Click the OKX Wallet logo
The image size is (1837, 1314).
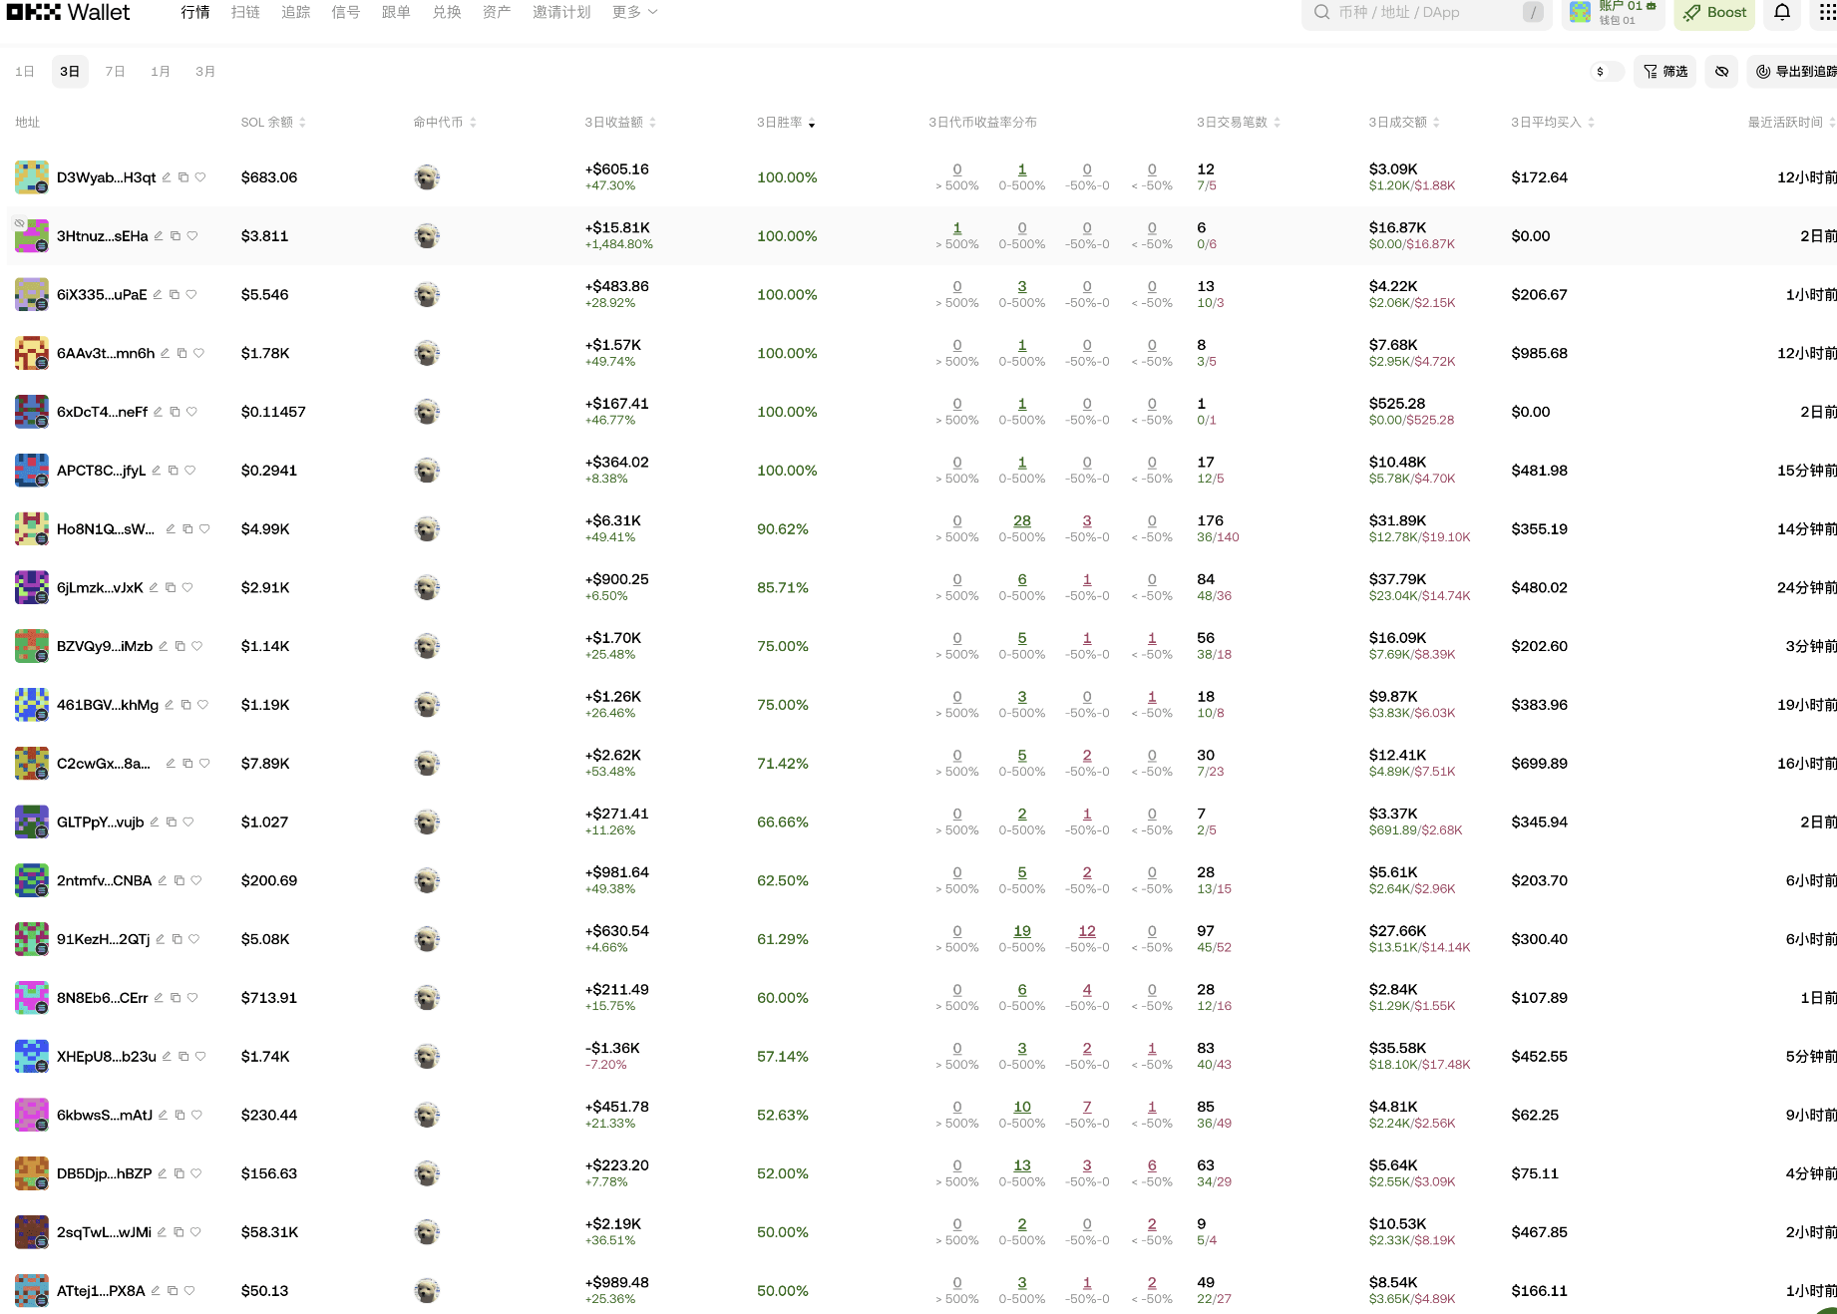point(68,12)
